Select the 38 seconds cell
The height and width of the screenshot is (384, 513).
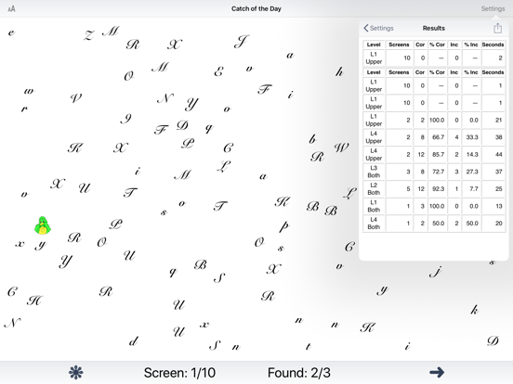pyautogui.click(x=493, y=137)
